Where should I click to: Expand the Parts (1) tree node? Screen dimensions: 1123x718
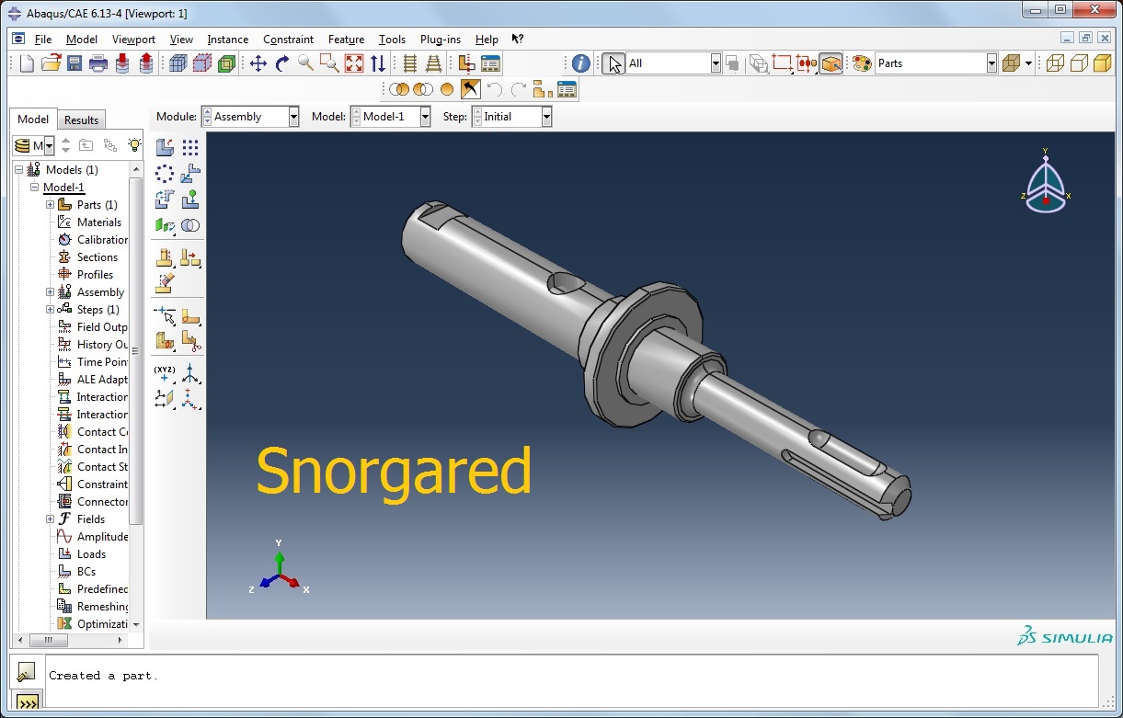[50, 205]
